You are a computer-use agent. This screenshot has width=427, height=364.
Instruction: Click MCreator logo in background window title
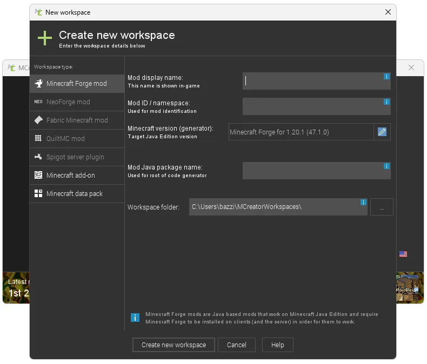click(11, 68)
